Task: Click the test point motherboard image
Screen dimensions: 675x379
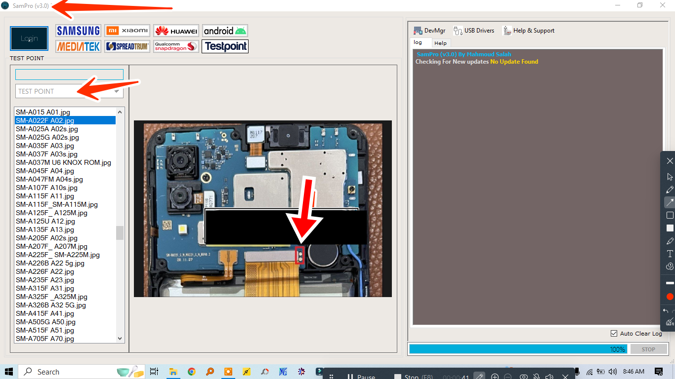Action: point(263,209)
